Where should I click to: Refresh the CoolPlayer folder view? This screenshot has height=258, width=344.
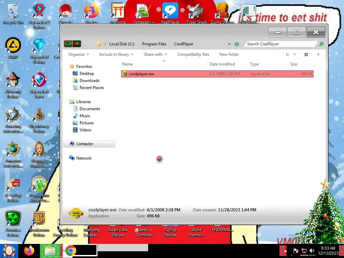[236, 44]
